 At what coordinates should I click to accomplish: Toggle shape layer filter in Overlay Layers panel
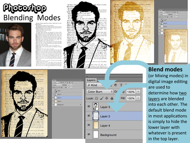pos(173,12)
